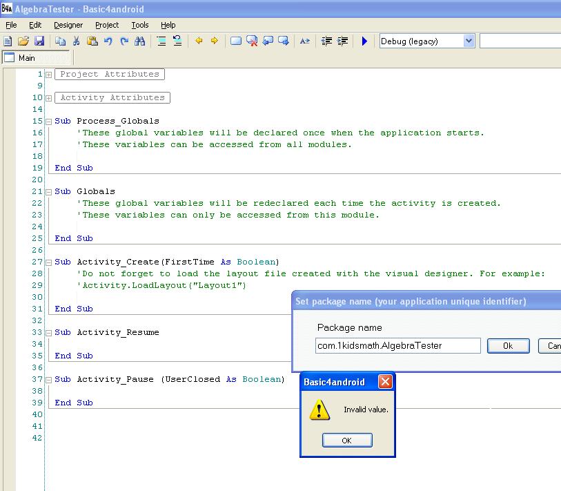
Task: Open the File menu
Action: 11,25
